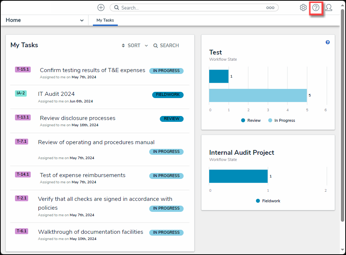Screen dimensions: 346x255
Task: Click into the top Search field
Action: [192, 8]
